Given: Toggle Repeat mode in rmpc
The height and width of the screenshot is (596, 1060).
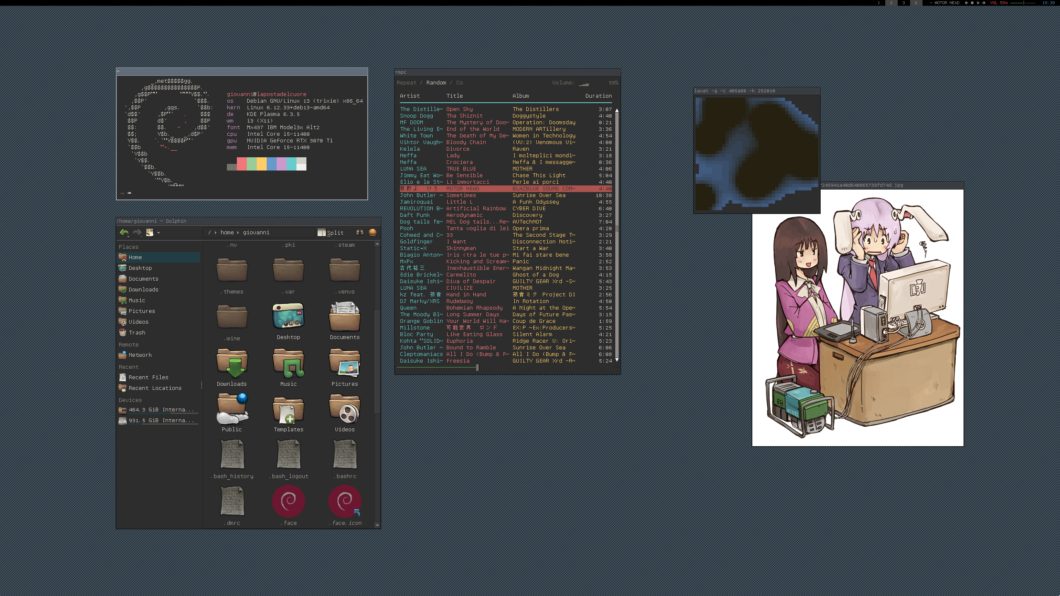Looking at the screenshot, I should pyautogui.click(x=406, y=83).
